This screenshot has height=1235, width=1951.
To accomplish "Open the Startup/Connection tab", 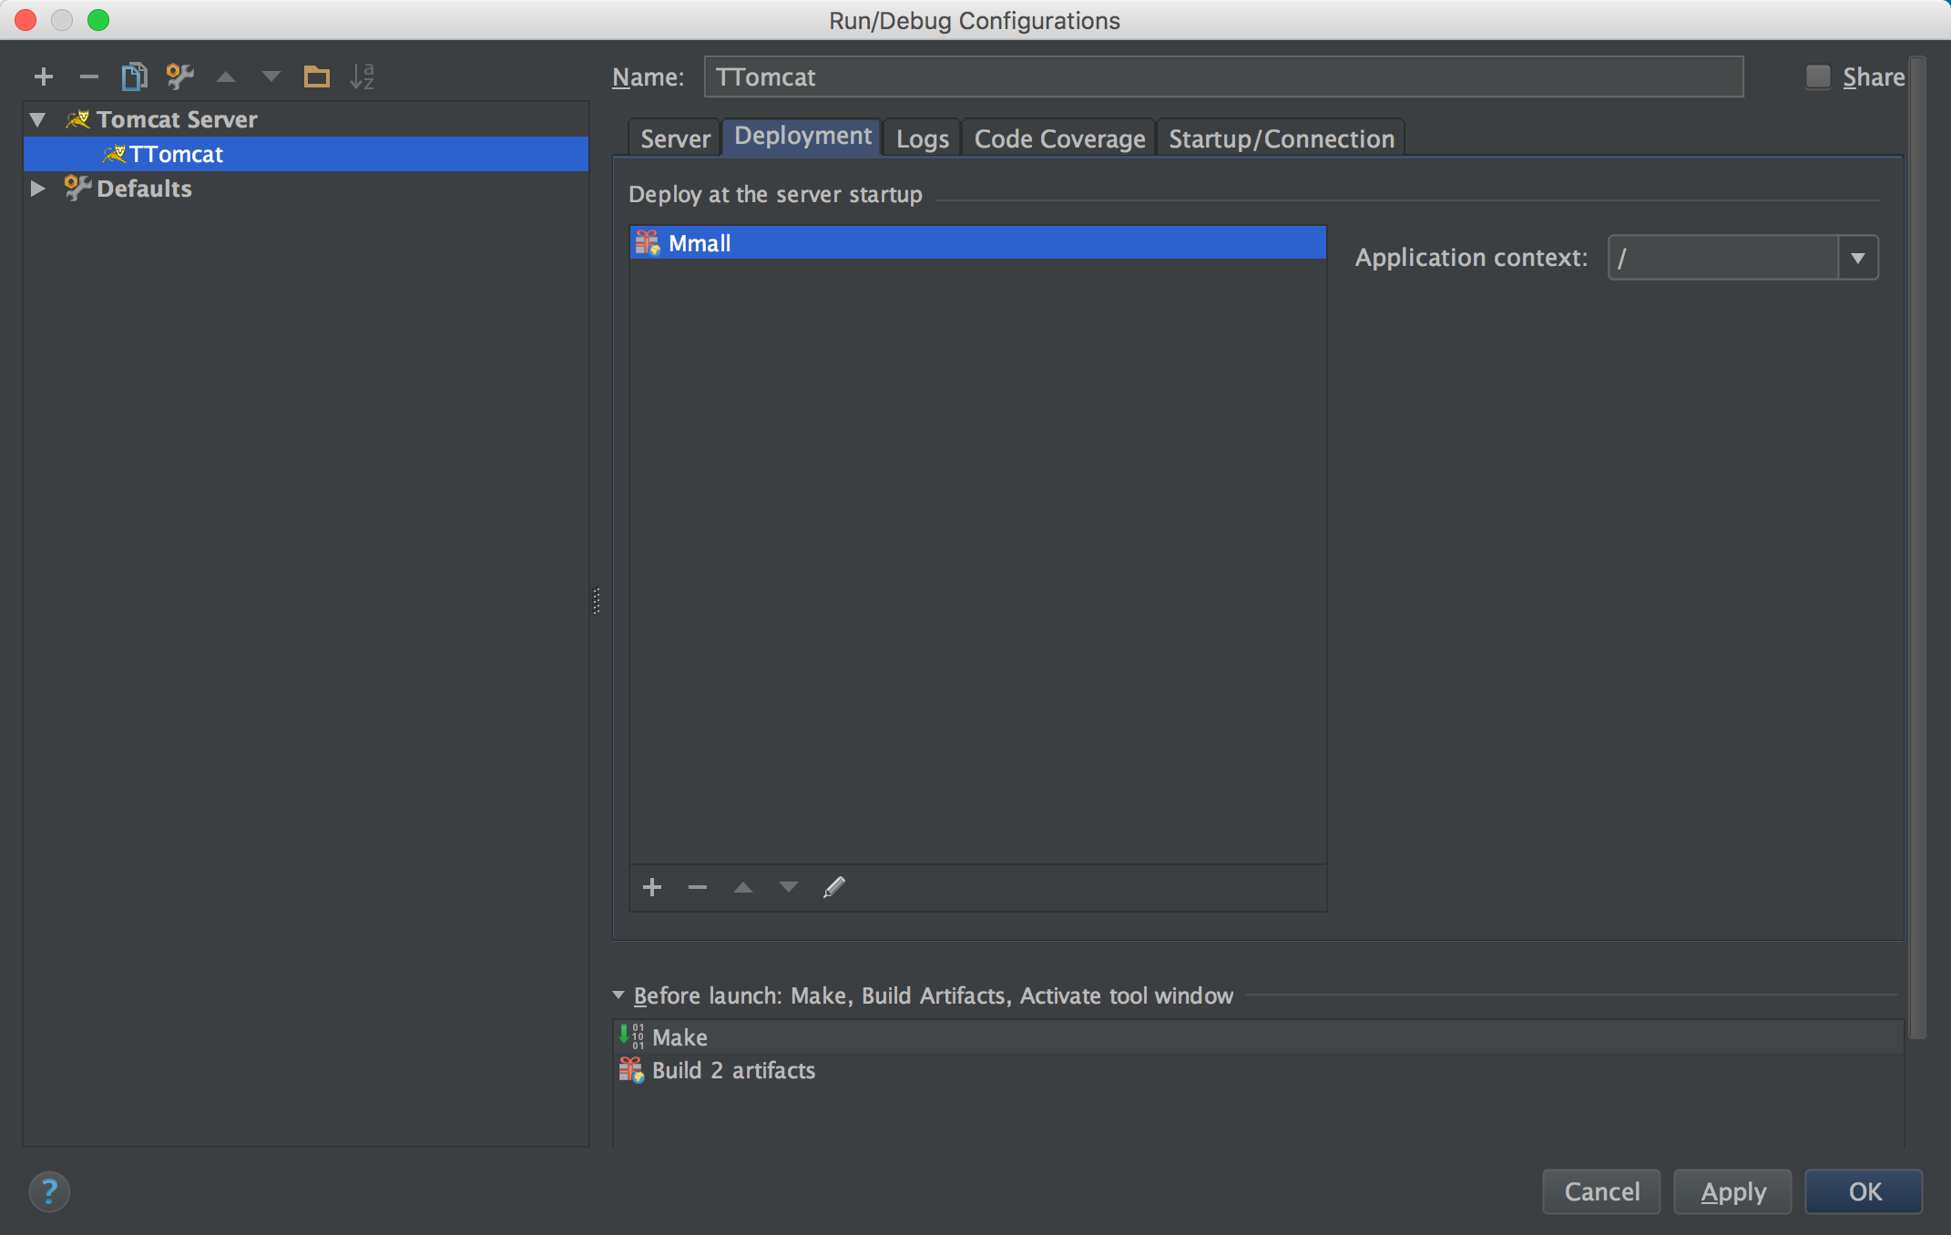I will pos(1281,139).
